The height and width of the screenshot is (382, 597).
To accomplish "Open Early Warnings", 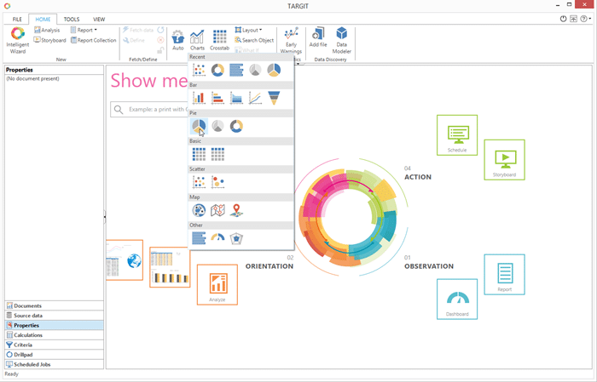I will (x=291, y=40).
